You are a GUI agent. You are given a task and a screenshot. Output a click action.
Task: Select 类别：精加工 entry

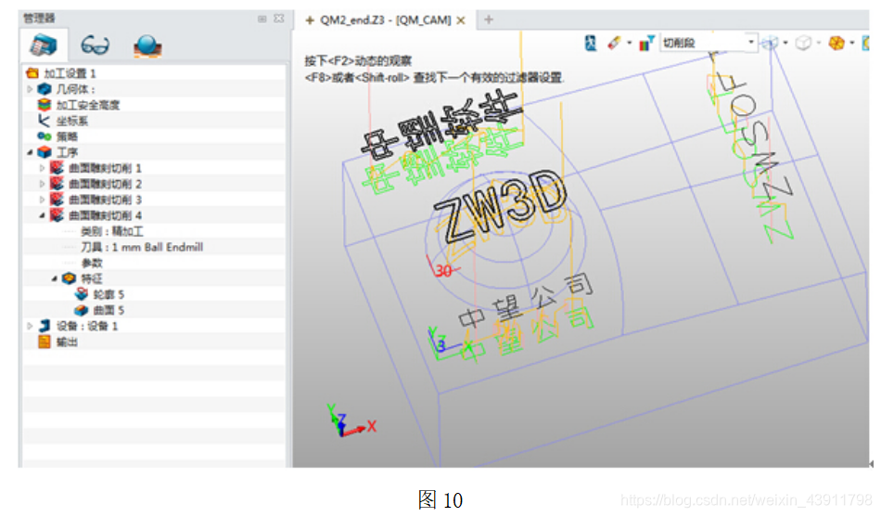tap(112, 231)
